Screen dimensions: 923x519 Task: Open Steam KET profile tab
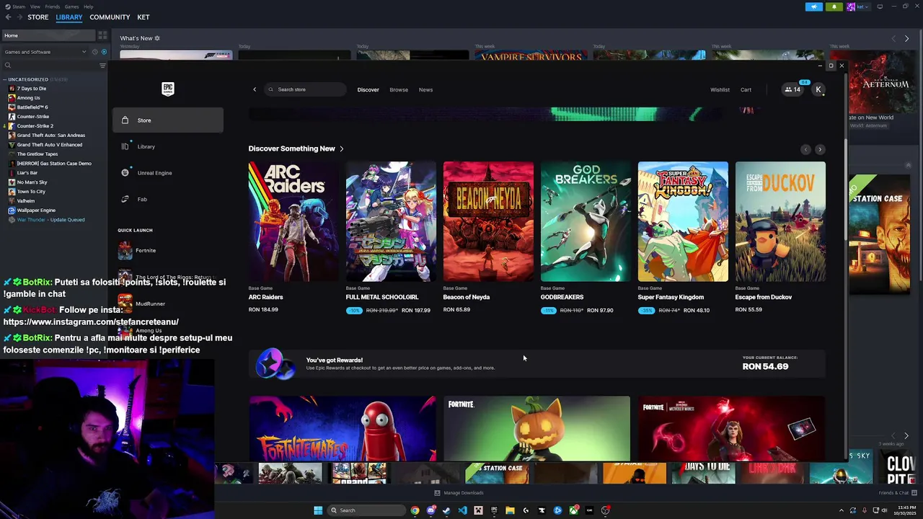click(x=143, y=17)
